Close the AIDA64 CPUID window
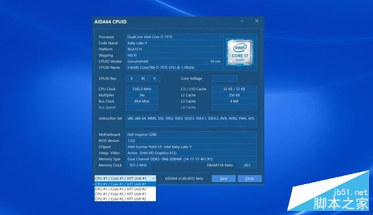Viewport: 373px width, 215px height. [257, 21]
